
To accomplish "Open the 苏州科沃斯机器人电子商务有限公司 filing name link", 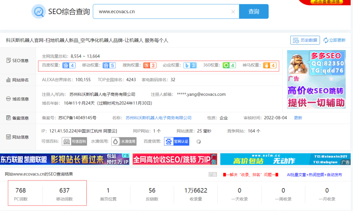I will (x=159, y=118).
